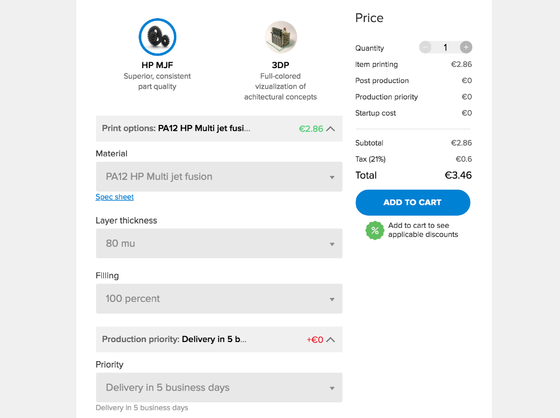
Task: Select the 3DP technology label
Action: 281,65
